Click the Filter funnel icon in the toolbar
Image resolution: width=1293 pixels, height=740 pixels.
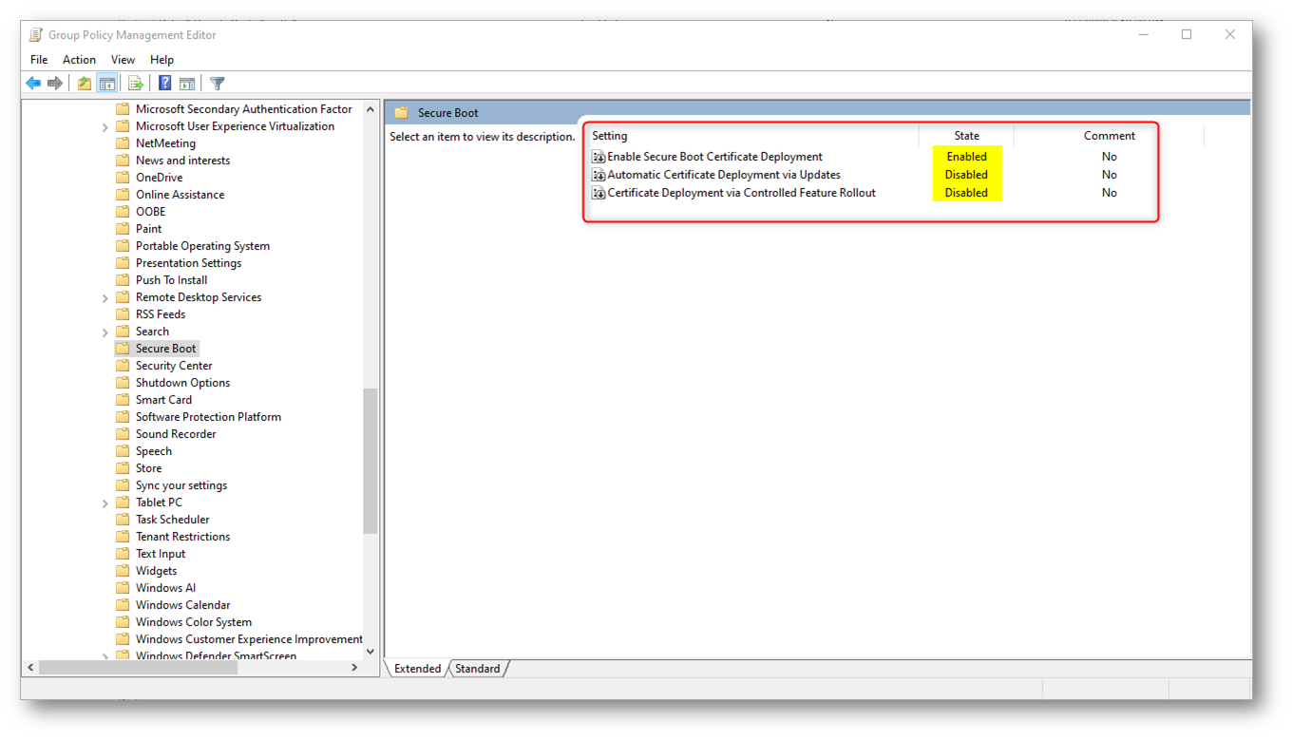218,84
